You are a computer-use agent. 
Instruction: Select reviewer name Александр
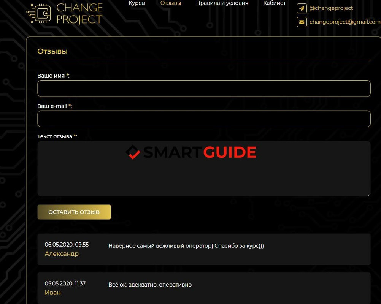62,254
